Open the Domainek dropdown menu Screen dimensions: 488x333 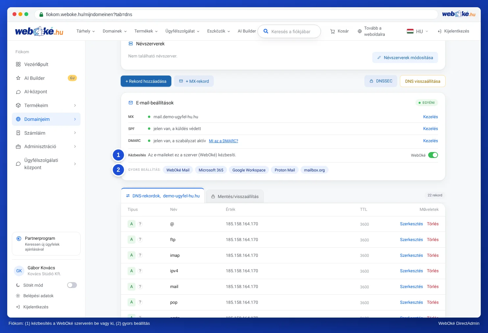point(115,31)
